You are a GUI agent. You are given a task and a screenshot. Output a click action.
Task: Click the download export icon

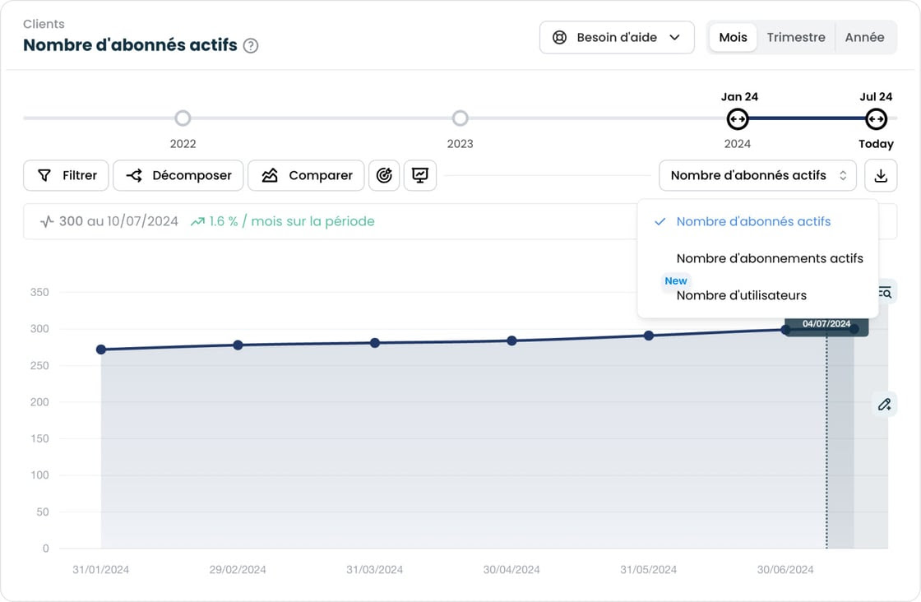(x=881, y=175)
